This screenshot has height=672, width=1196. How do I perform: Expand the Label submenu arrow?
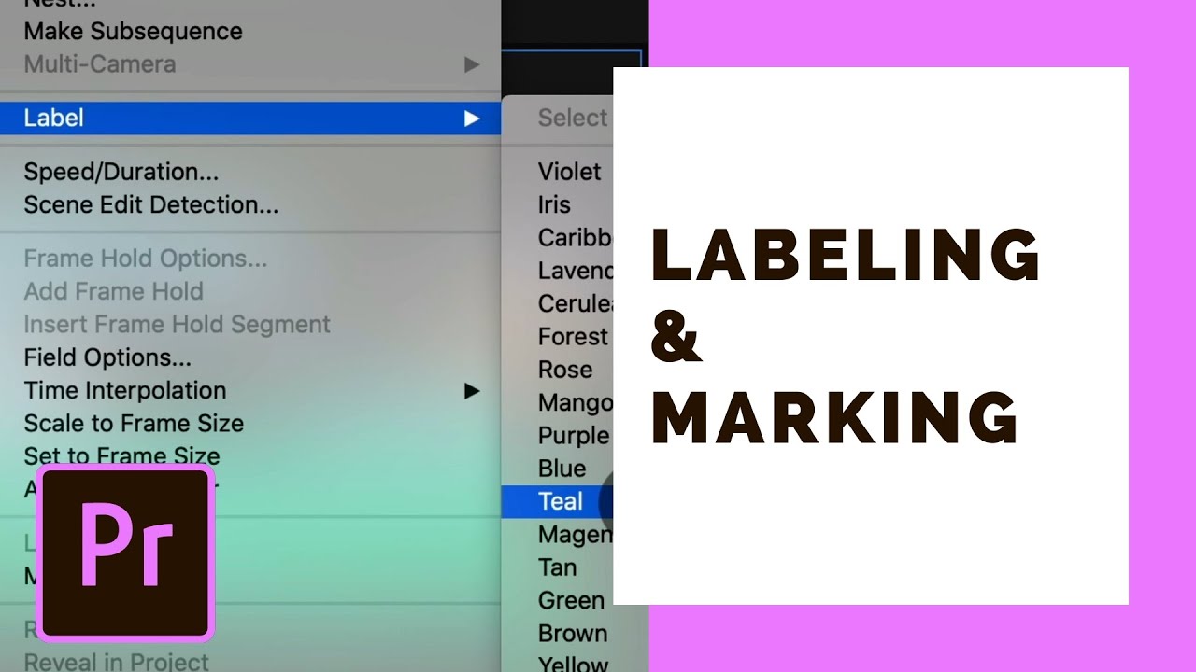click(472, 118)
